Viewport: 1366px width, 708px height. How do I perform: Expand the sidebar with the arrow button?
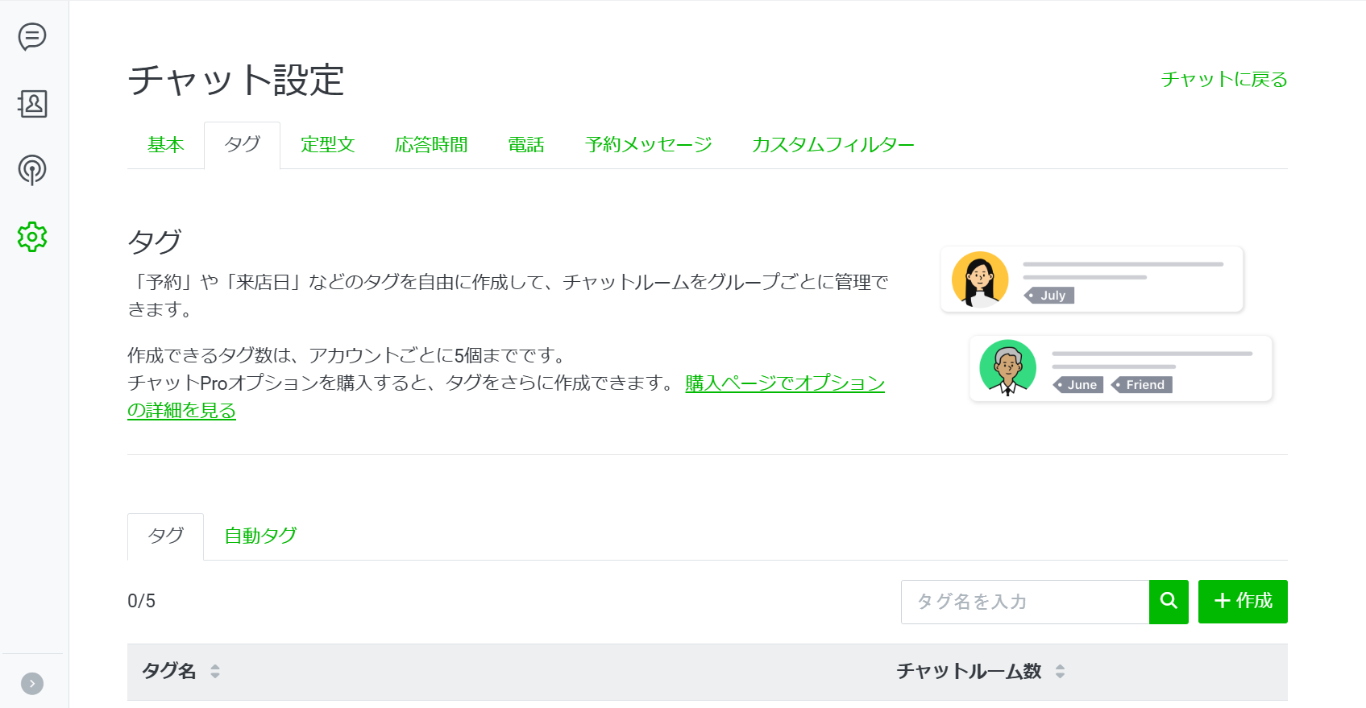pos(32,684)
